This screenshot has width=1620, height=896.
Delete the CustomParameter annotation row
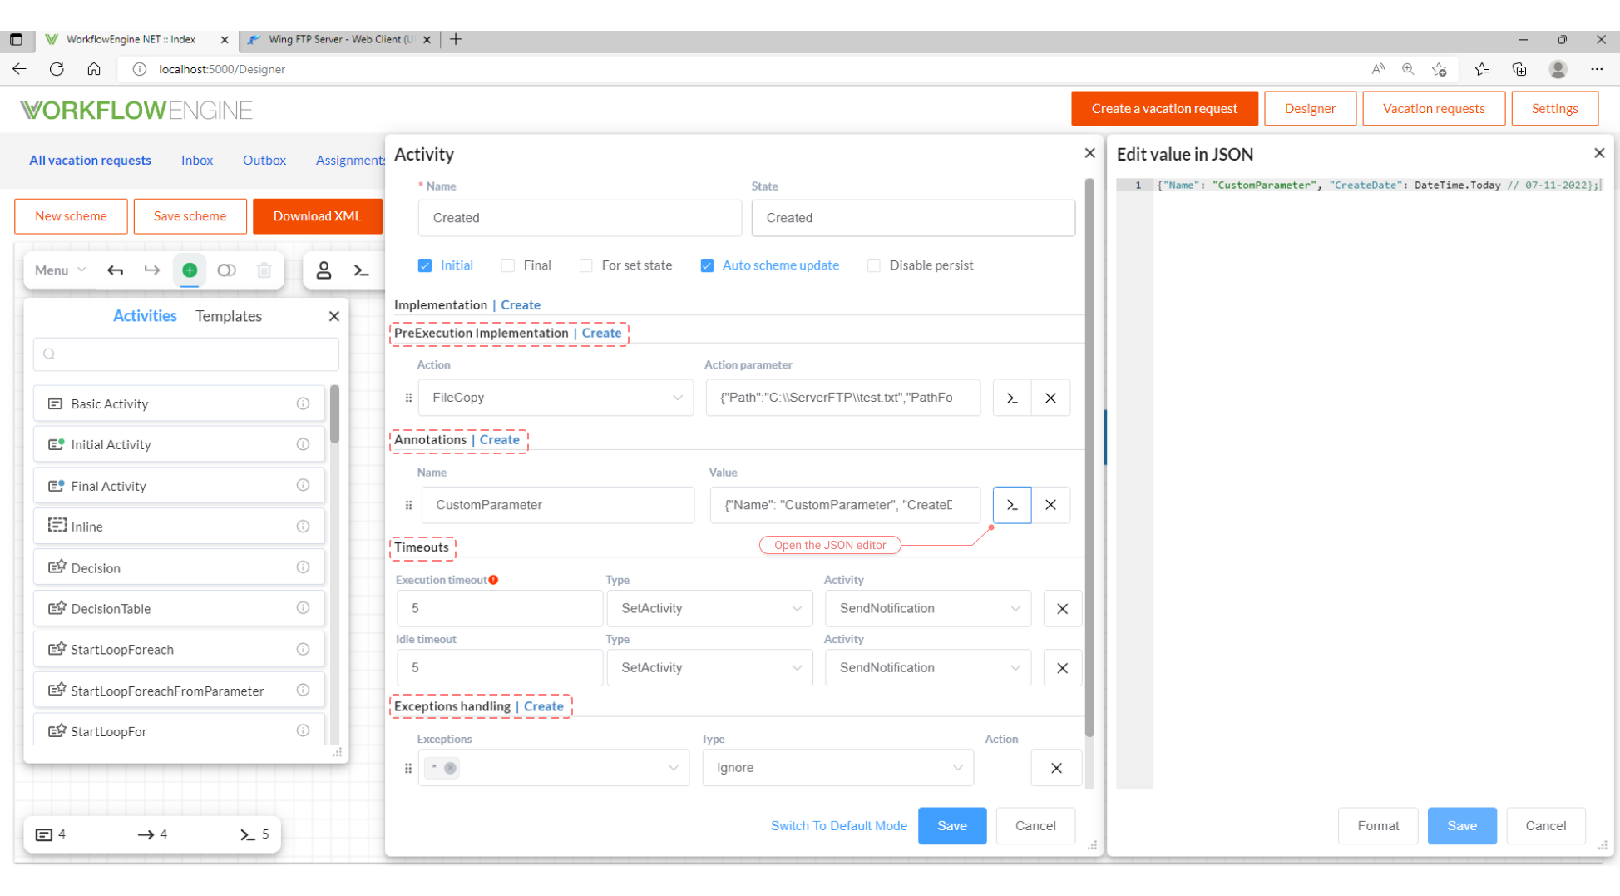1051,505
